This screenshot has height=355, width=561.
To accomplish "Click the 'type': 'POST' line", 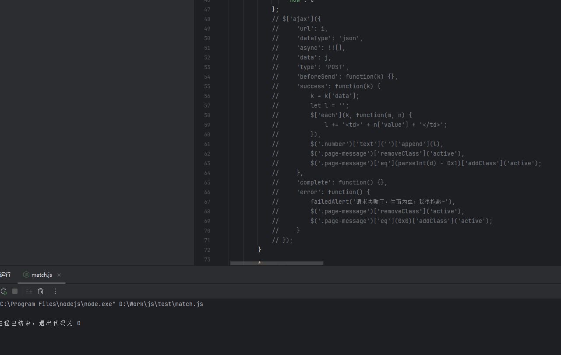I will (310, 67).
